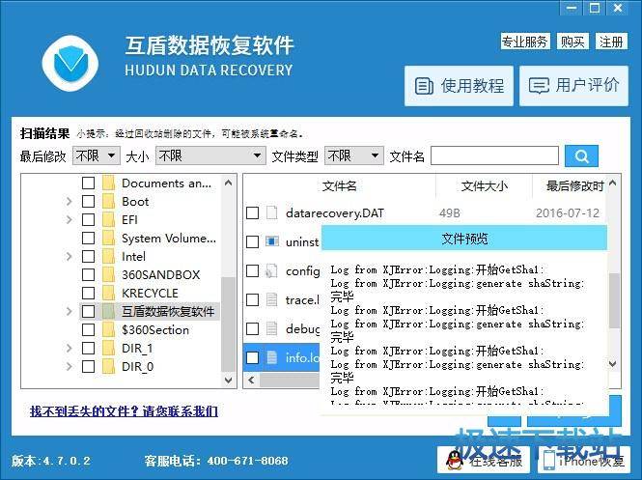Click the trace log file icon
Image resolution: width=642 pixels, height=480 pixels.
272,299
